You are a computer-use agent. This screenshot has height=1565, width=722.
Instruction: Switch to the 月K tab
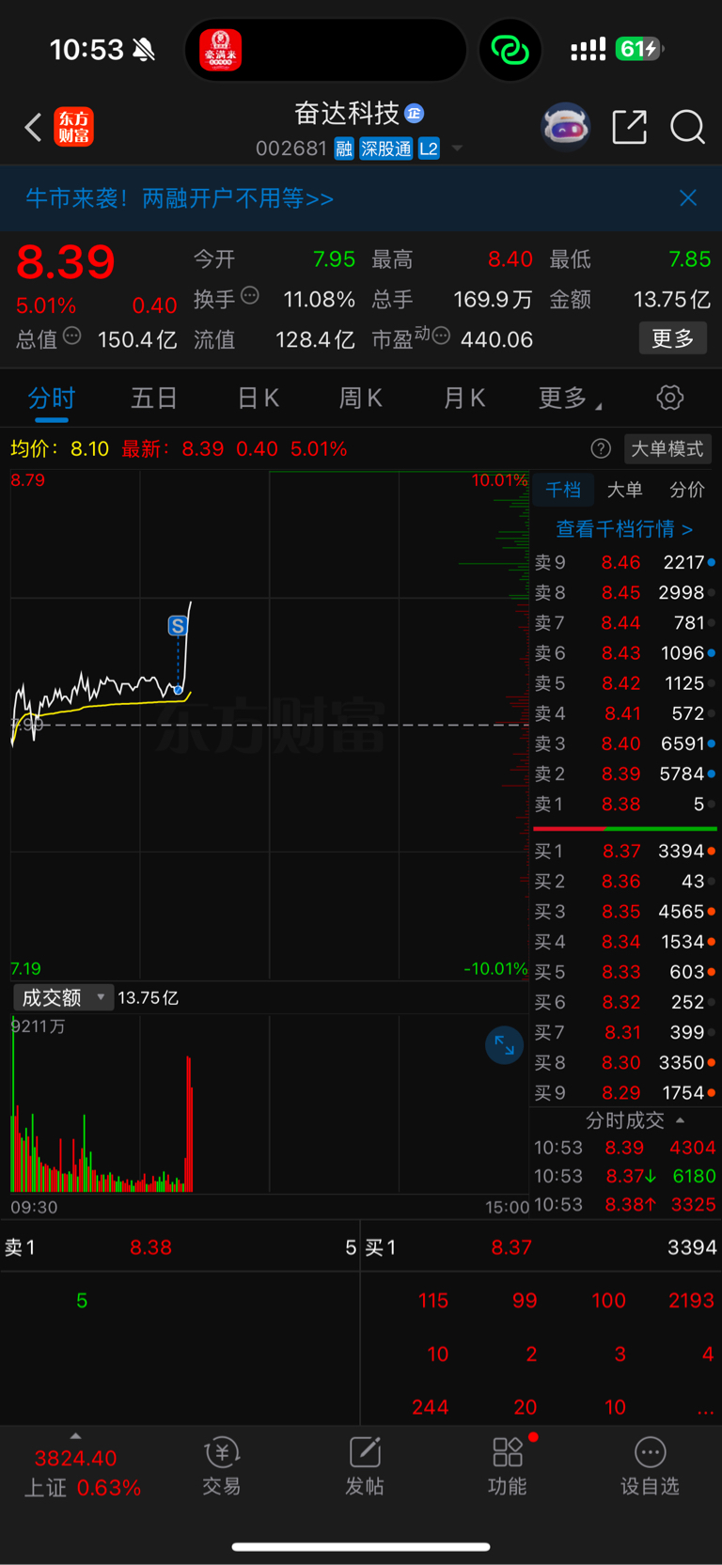(464, 399)
